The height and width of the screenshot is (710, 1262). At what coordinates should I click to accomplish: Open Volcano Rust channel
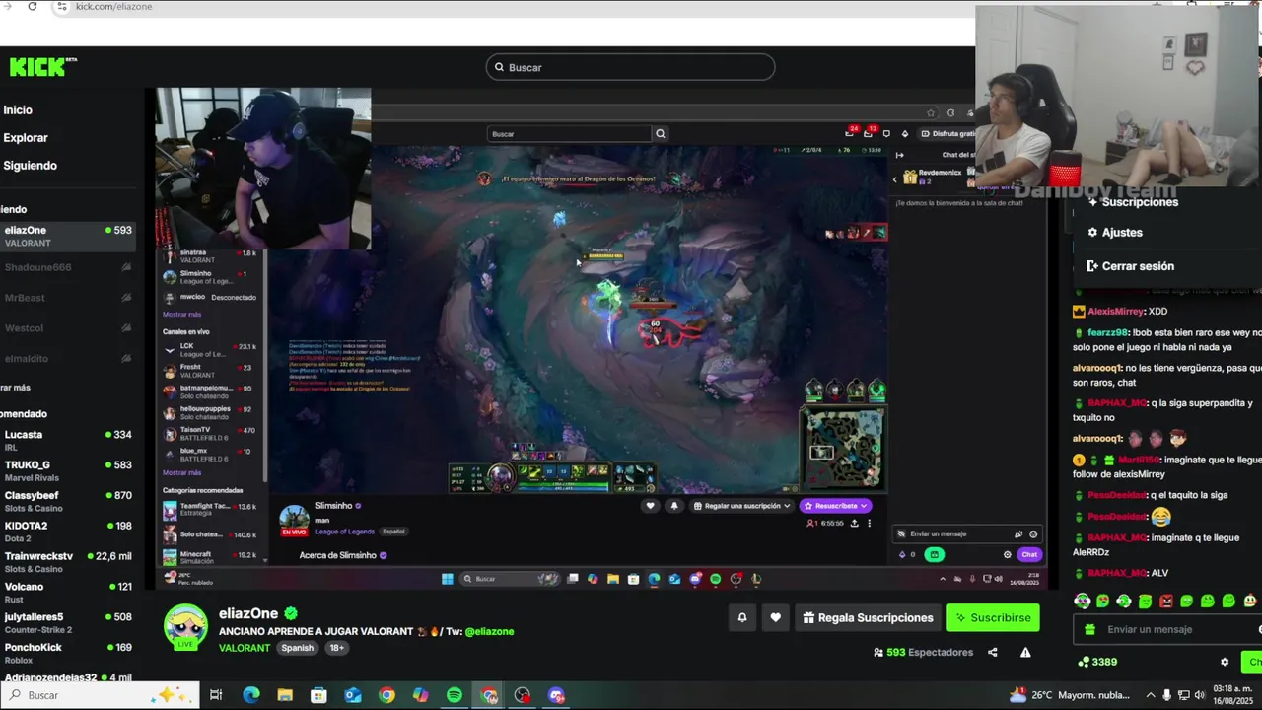click(x=67, y=593)
